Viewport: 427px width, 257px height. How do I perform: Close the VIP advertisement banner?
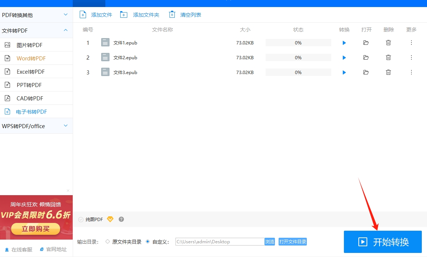click(x=68, y=191)
